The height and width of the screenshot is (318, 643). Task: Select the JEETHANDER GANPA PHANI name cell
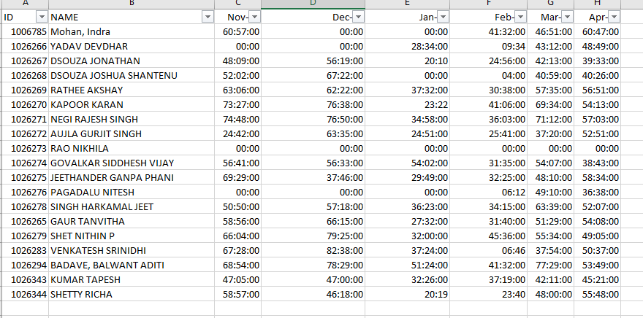coord(132,178)
